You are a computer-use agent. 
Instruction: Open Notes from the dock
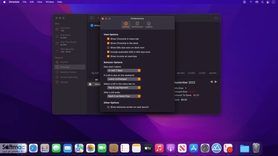click(136, 148)
